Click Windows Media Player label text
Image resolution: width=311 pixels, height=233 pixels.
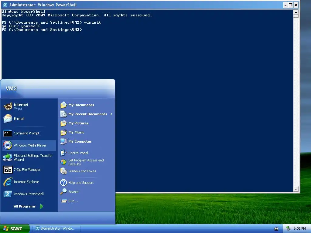pyautogui.click(x=30, y=145)
